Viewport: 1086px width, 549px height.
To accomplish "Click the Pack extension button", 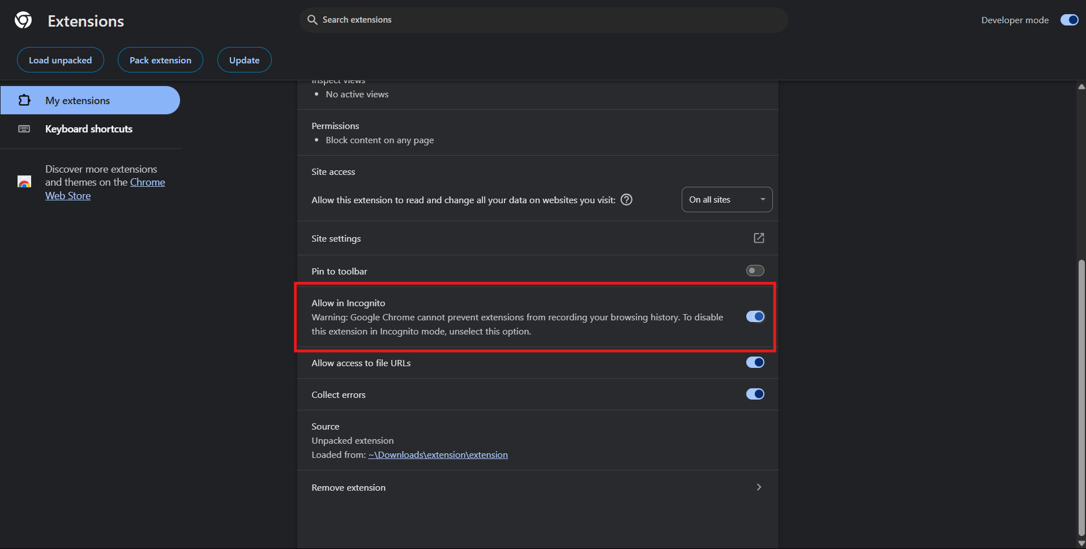I will [x=160, y=60].
